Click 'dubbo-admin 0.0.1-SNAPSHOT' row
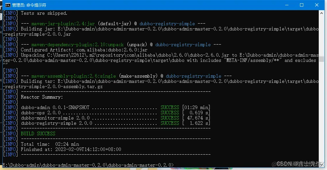The image size is (327, 170). tap(107, 107)
